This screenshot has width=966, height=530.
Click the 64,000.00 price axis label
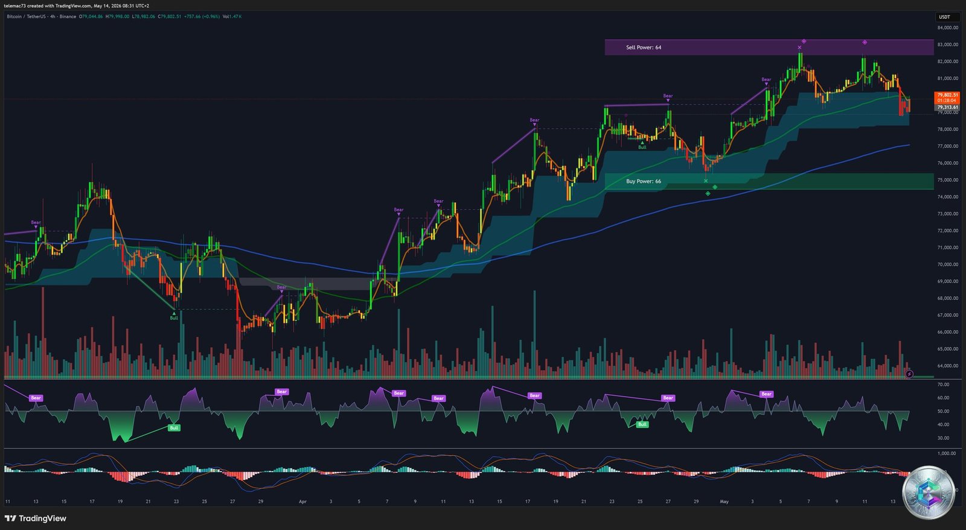[x=948, y=366]
